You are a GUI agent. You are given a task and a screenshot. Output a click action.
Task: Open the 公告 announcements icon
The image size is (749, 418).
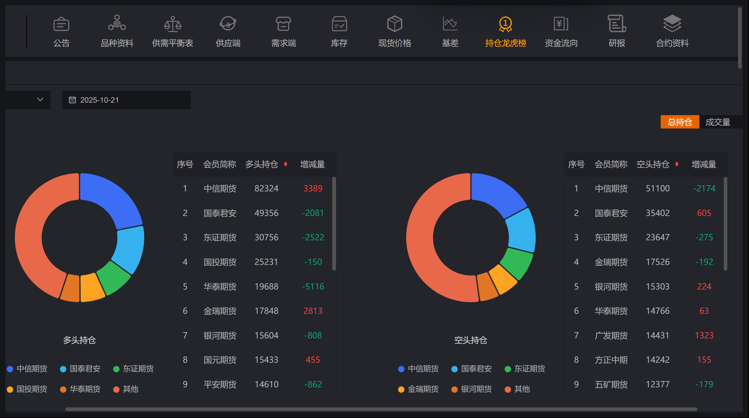coord(62,24)
